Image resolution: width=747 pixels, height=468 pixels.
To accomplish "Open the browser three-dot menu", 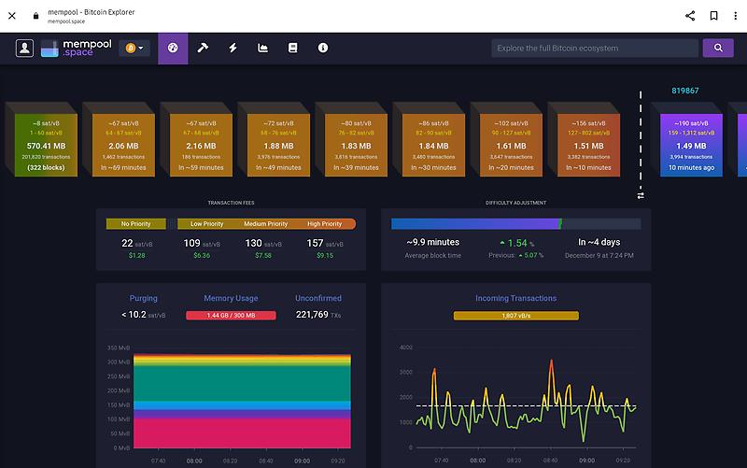I will pos(736,15).
